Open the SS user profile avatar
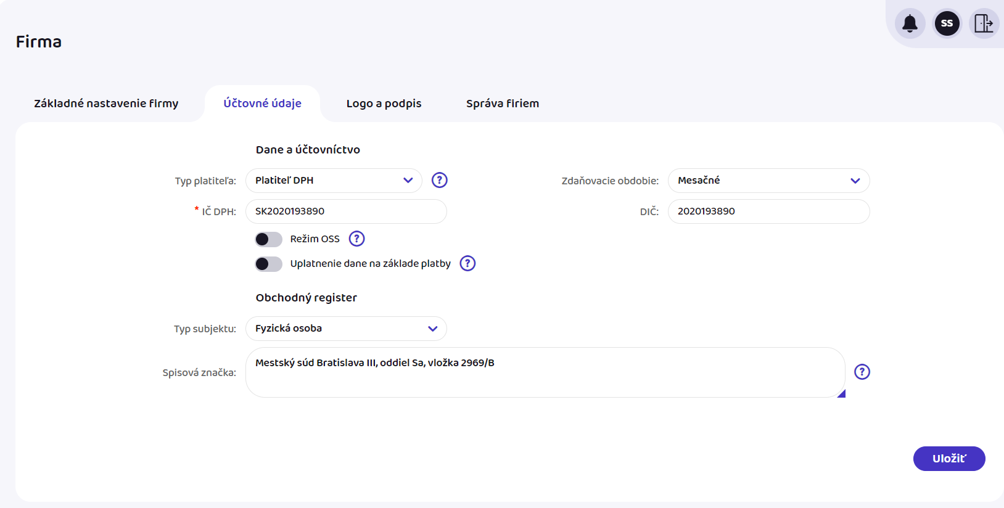This screenshot has height=508, width=1004. [947, 23]
